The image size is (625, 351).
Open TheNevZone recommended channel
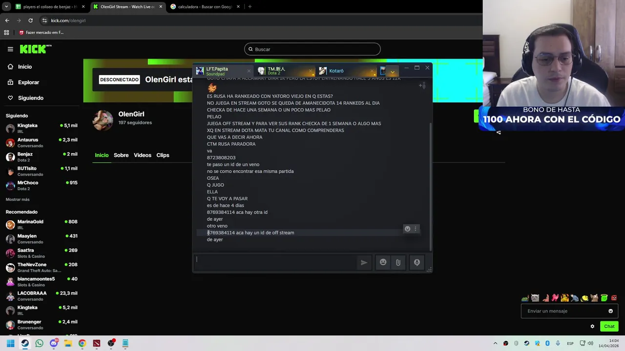(x=42, y=267)
